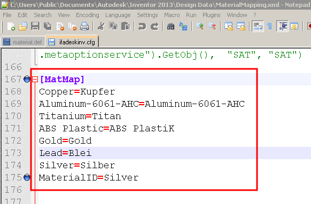Click the .metaoptionservice GetObj code line
Image resolution: width=311 pixels, height=204 pixels.
click(171, 54)
